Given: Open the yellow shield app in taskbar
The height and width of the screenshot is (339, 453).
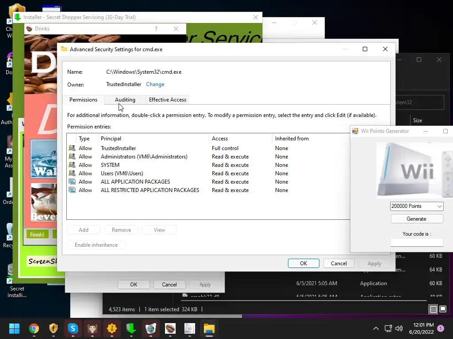Looking at the screenshot, I should click(54, 328).
